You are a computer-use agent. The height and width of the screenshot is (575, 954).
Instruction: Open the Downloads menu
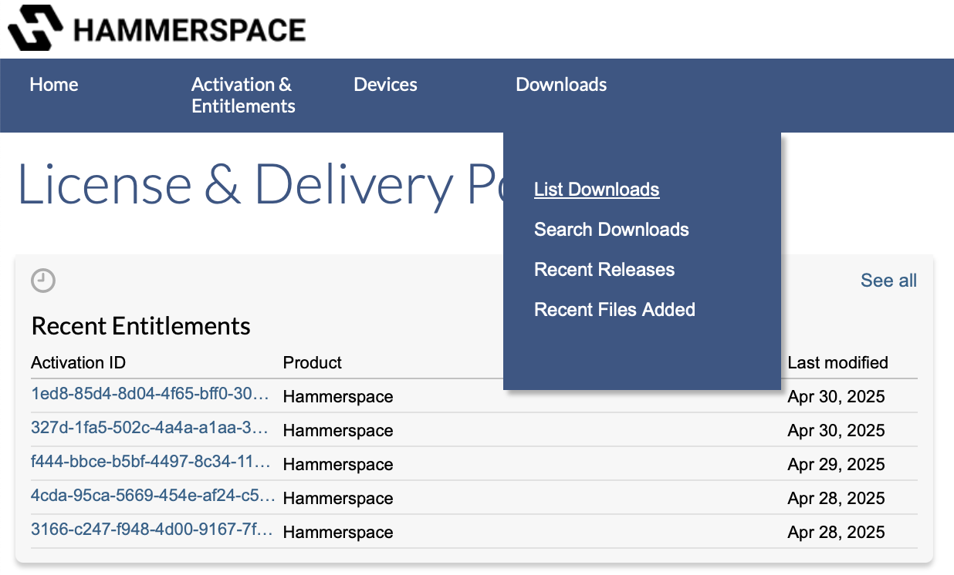point(561,85)
